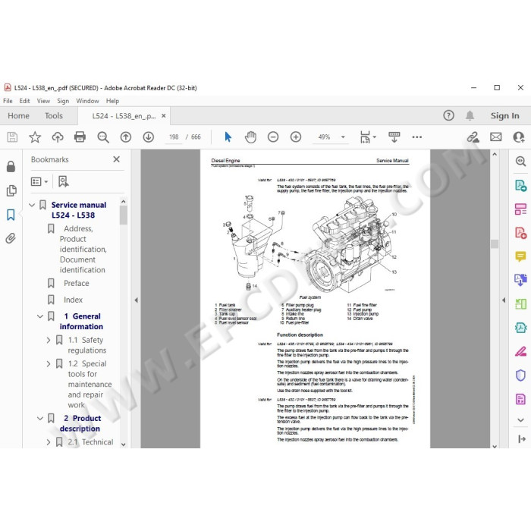This screenshot has height=531, width=531.
Task: Show more tools ellipsis
Action: [x=417, y=137]
